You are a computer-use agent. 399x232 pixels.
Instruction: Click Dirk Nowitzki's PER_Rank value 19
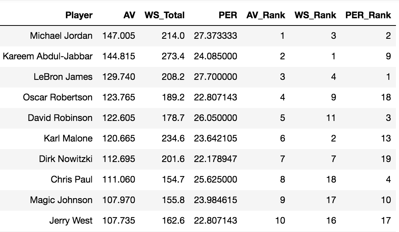(386, 159)
